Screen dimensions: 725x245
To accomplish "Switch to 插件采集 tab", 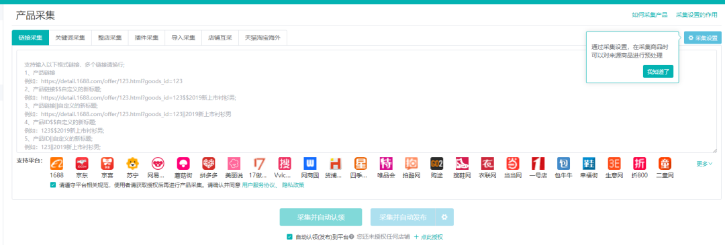I will point(146,38).
